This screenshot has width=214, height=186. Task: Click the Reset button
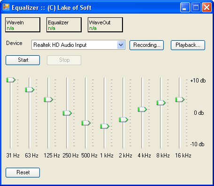(23, 172)
